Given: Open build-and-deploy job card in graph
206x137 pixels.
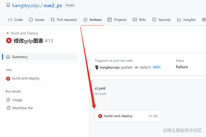Looking at the screenshot, I should pyautogui.click(x=128, y=116).
